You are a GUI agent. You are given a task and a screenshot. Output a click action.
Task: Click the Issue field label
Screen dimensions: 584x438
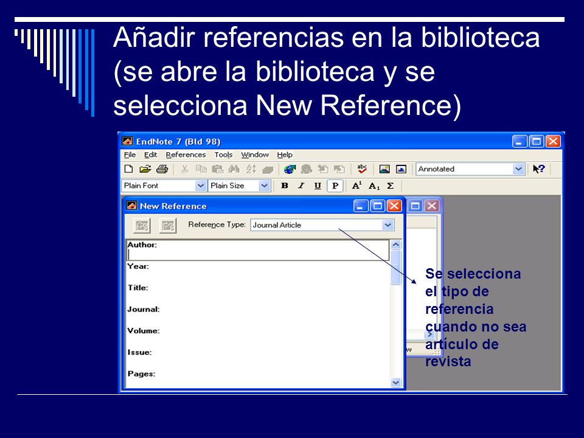coord(139,352)
